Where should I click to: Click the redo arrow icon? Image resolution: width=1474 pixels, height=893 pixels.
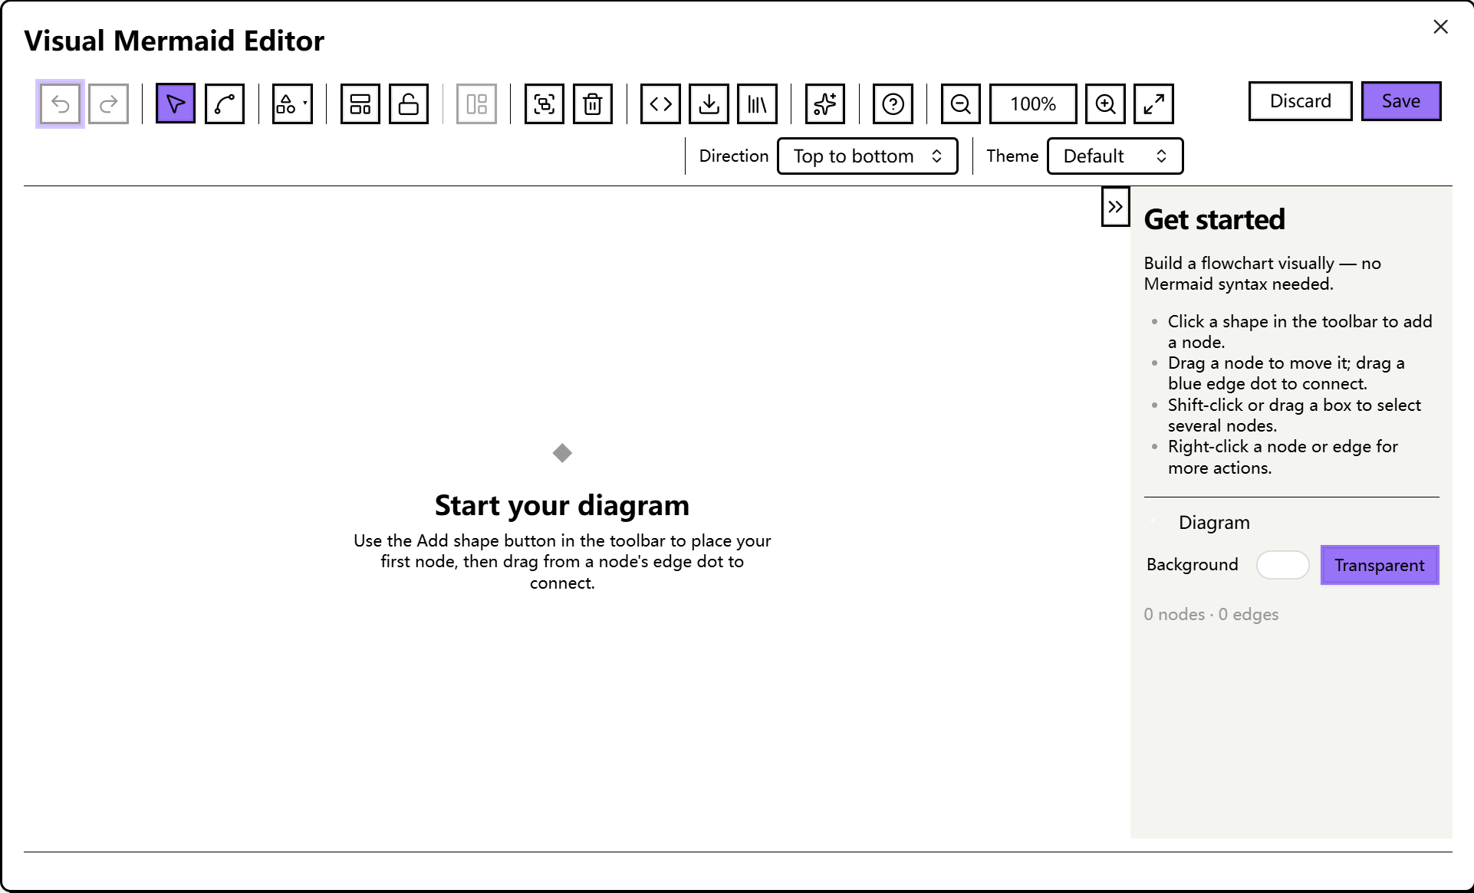(x=108, y=103)
